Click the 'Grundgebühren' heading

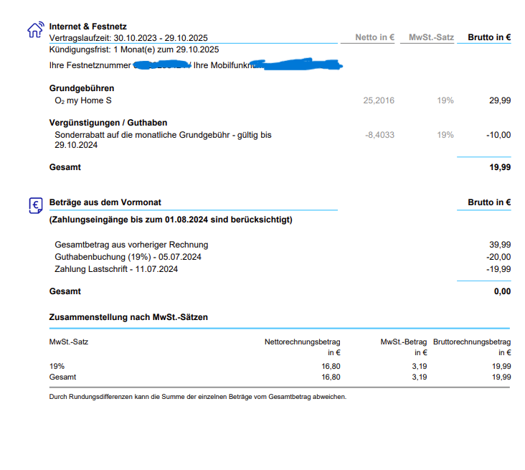pyautogui.click(x=82, y=88)
